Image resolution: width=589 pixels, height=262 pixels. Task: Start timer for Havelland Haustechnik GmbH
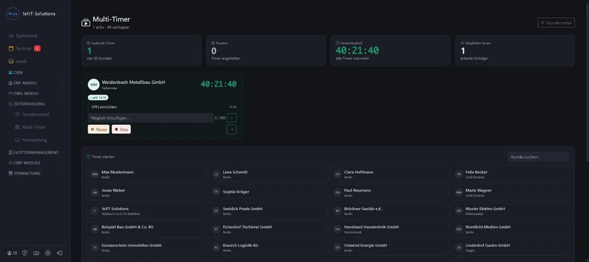pos(389,229)
